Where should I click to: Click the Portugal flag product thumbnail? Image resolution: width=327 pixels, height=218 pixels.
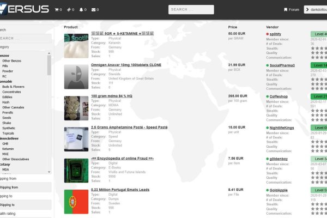[x=76, y=201]
